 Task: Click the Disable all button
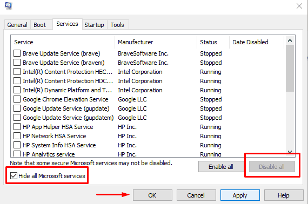click(x=272, y=167)
